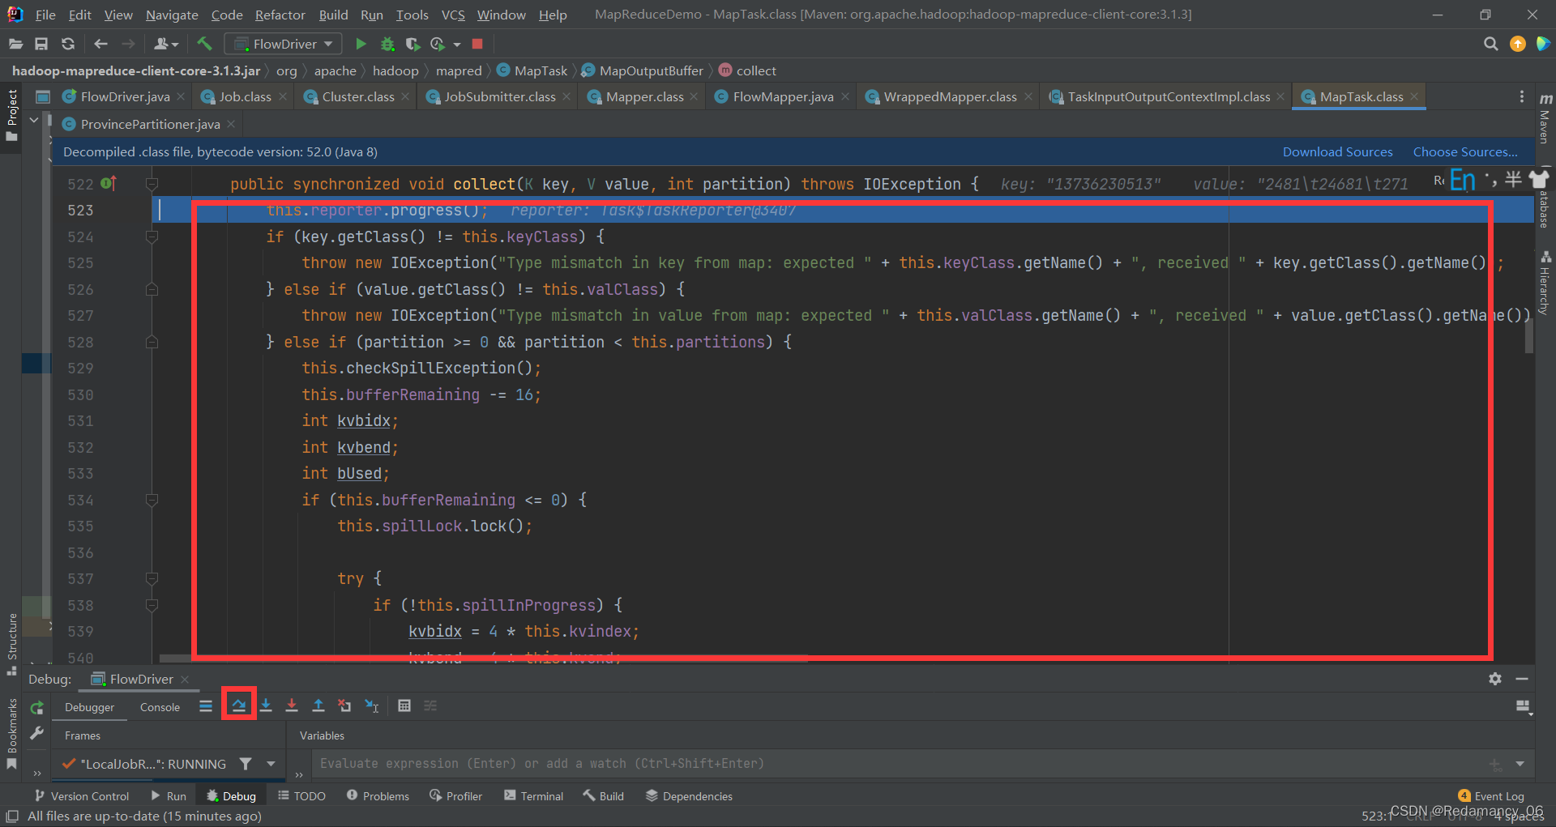This screenshot has width=1556, height=827.
Task: Collapse the collect method at line 522
Action: click(152, 184)
